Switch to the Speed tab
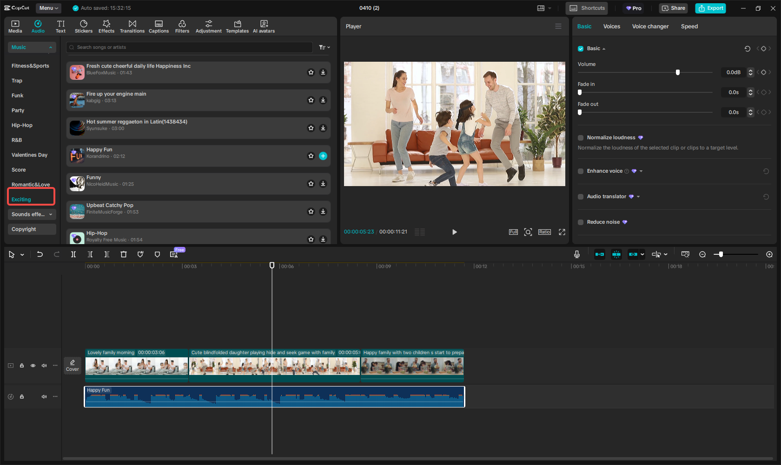The width and height of the screenshot is (781, 465). pyautogui.click(x=689, y=26)
